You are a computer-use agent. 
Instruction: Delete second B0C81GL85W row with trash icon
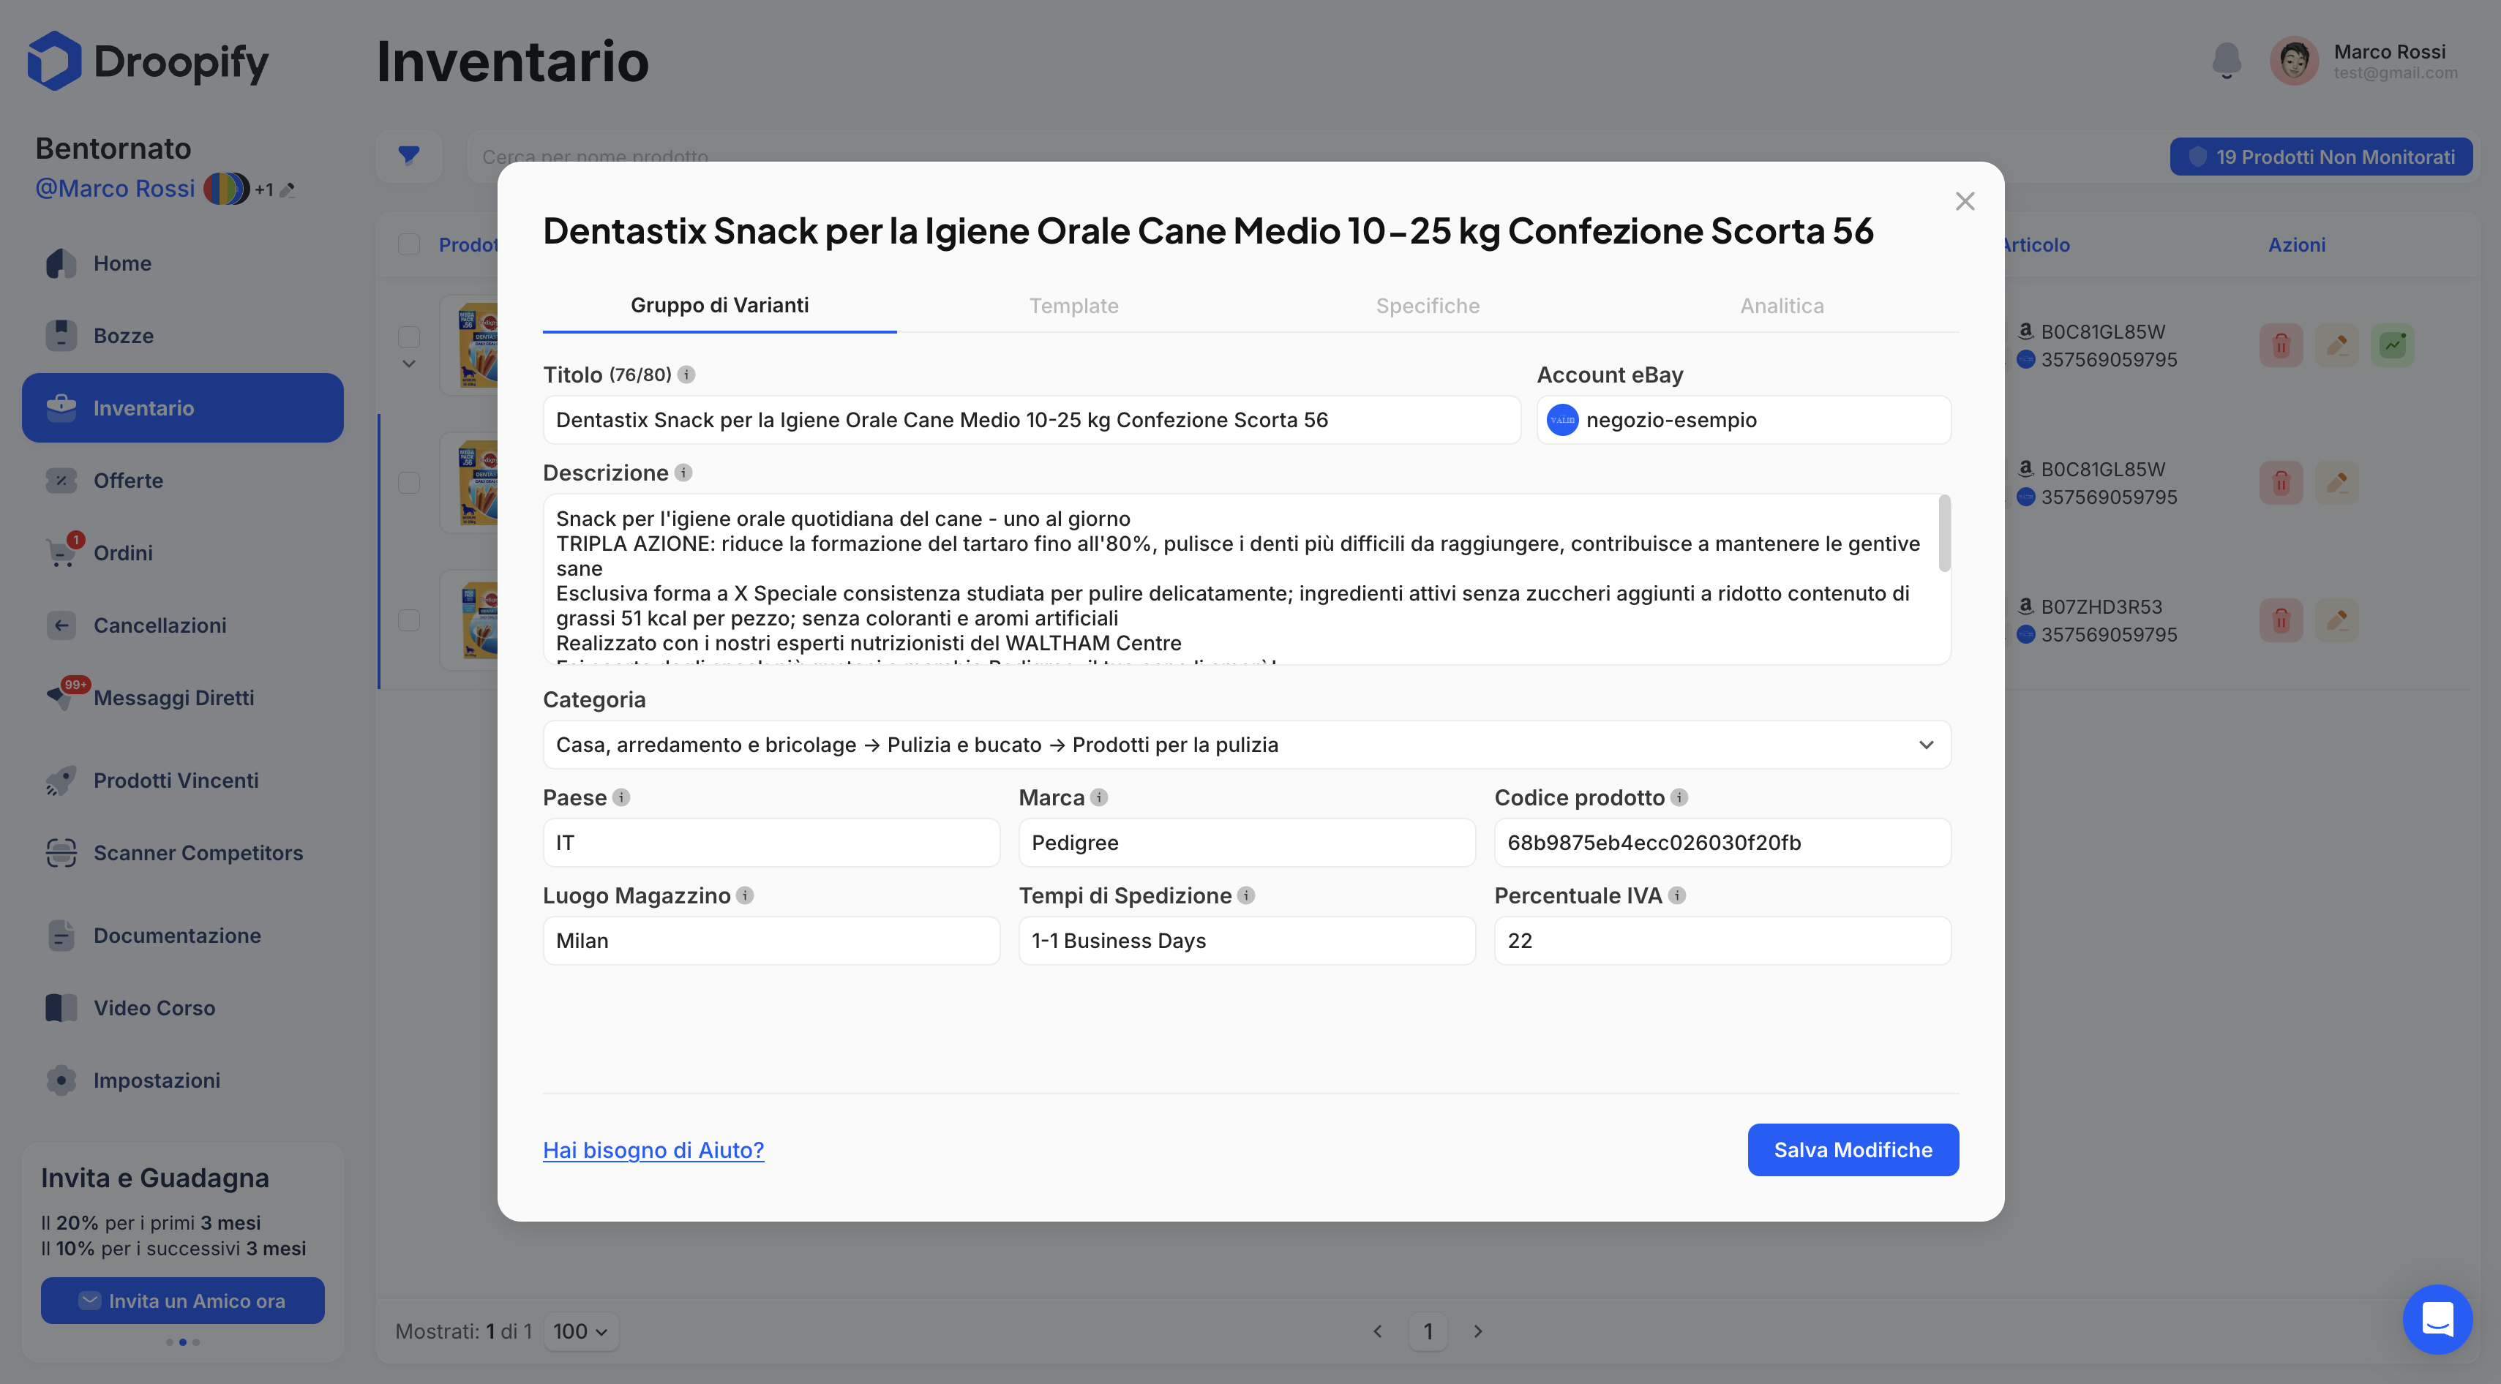tap(2281, 482)
